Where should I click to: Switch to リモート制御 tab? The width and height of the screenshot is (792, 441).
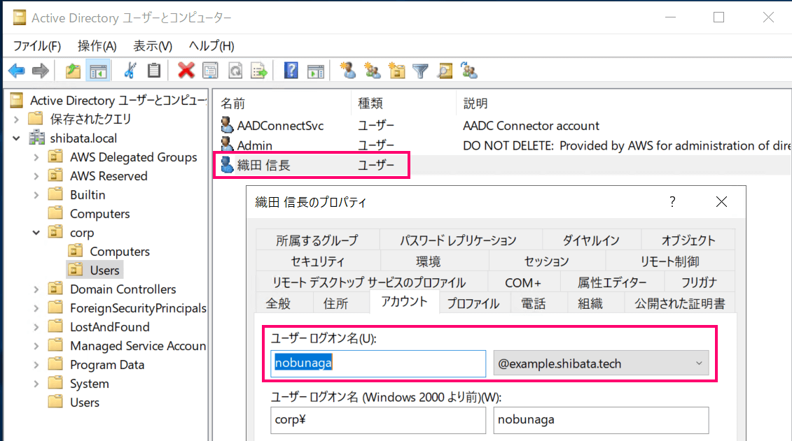669,261
